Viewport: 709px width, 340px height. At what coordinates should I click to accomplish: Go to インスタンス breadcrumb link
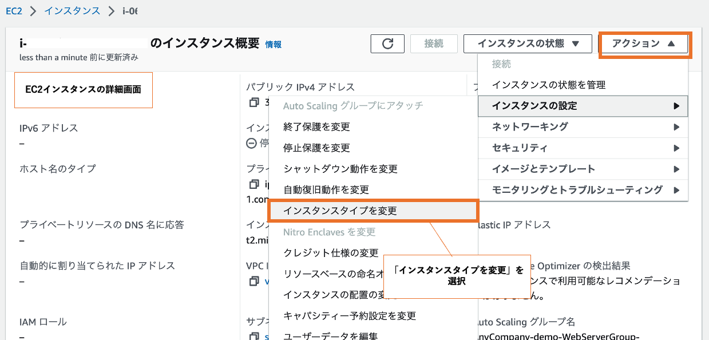tap(72, 10)
